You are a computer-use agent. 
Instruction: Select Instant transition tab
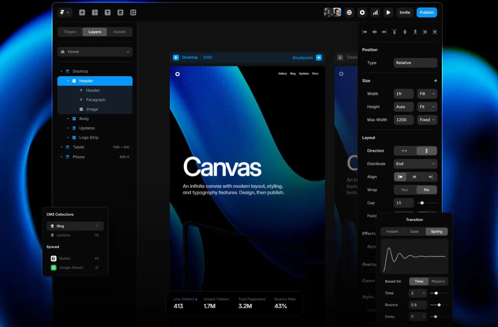coord(392,232)
